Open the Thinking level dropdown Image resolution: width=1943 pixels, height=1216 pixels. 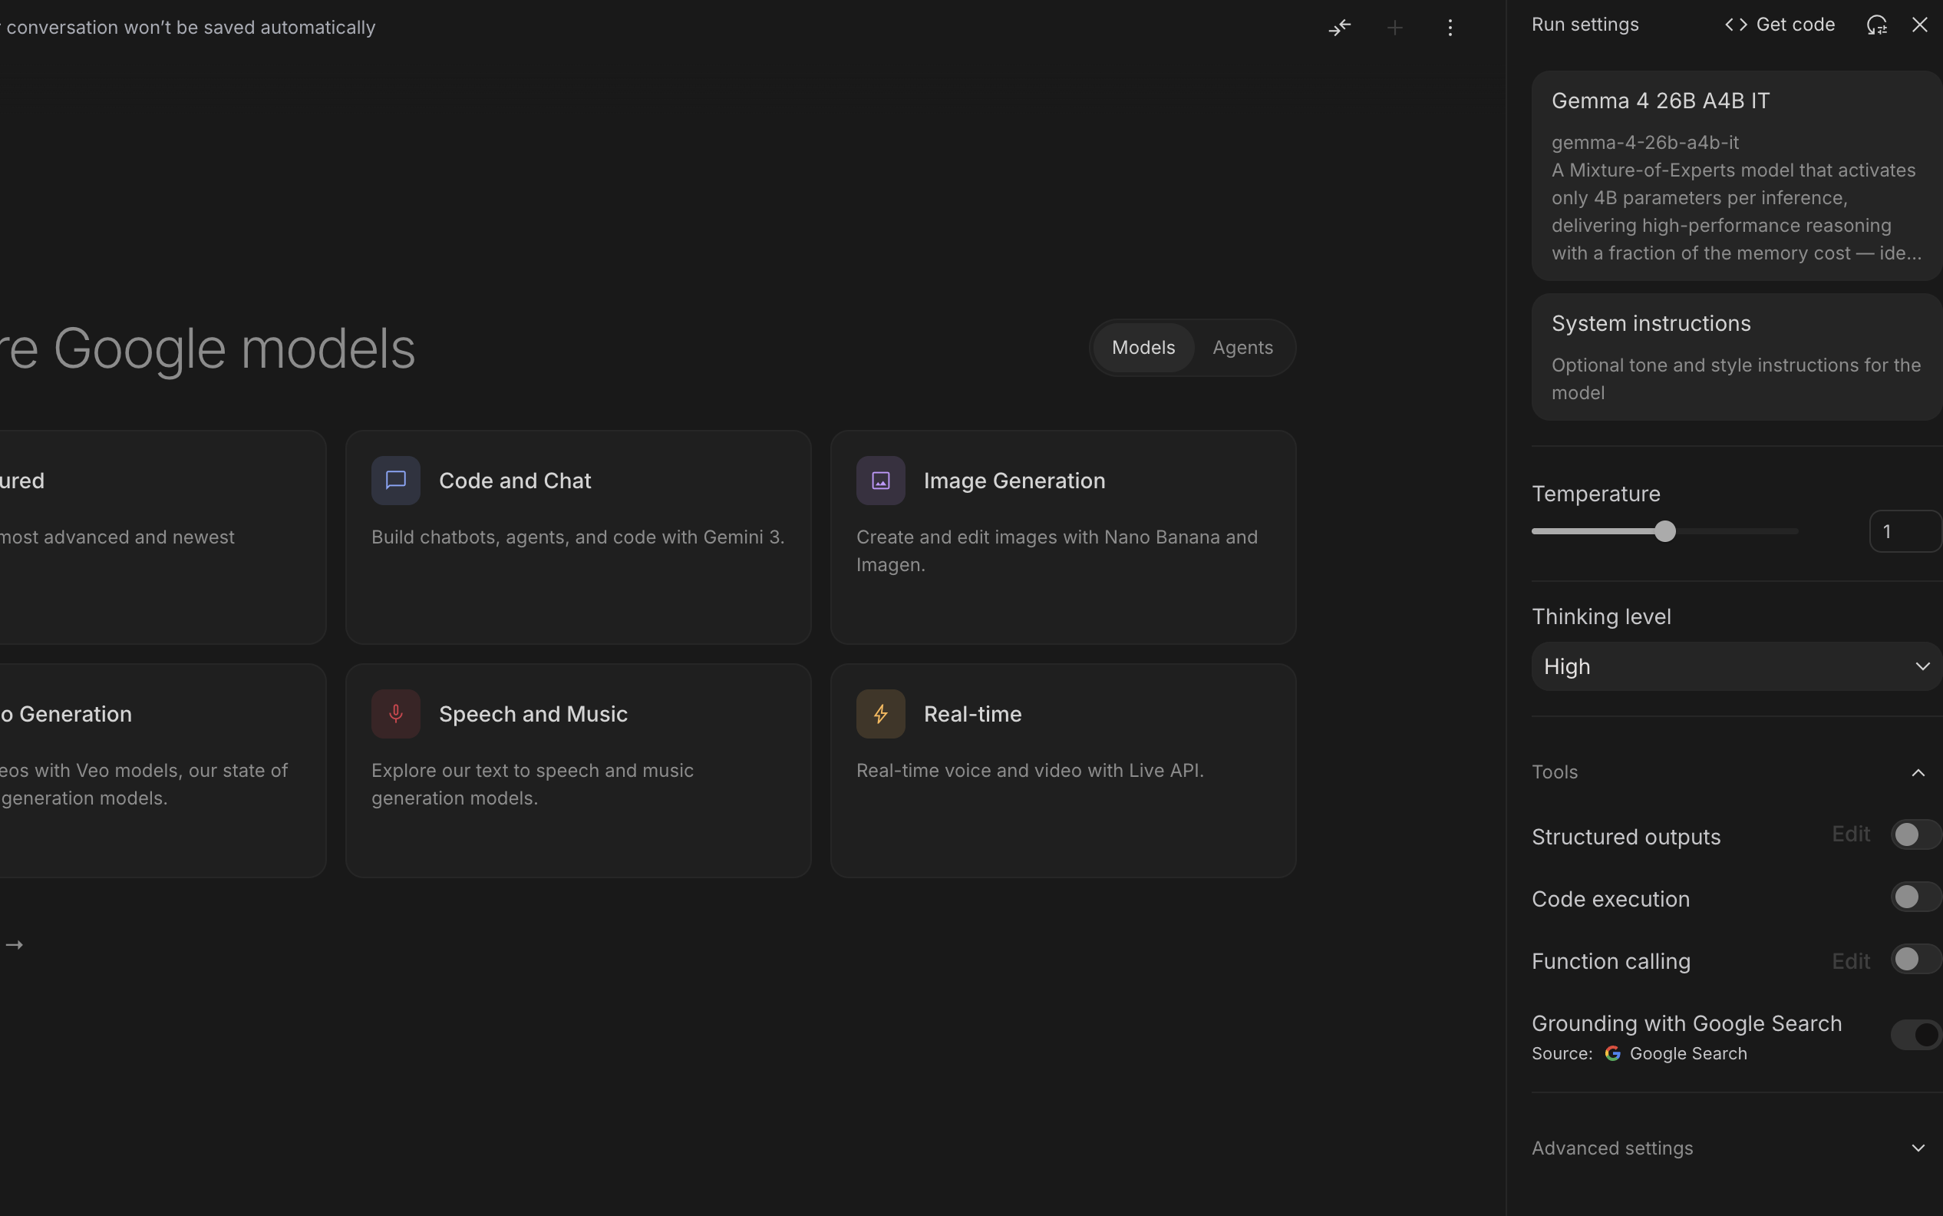[1737, 666]
